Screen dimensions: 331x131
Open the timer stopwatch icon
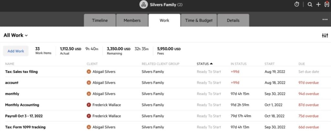point(297,5)
